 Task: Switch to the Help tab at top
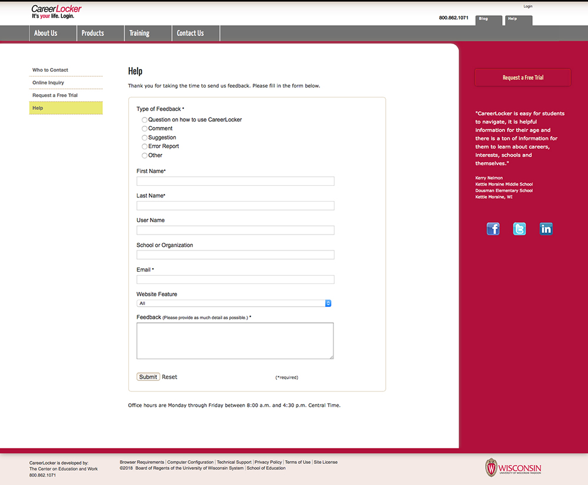tap(518, 20)
